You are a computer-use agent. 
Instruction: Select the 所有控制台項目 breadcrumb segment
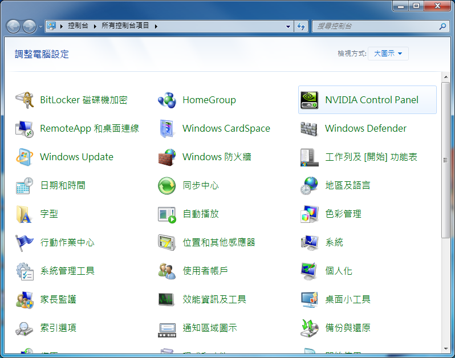125,26
